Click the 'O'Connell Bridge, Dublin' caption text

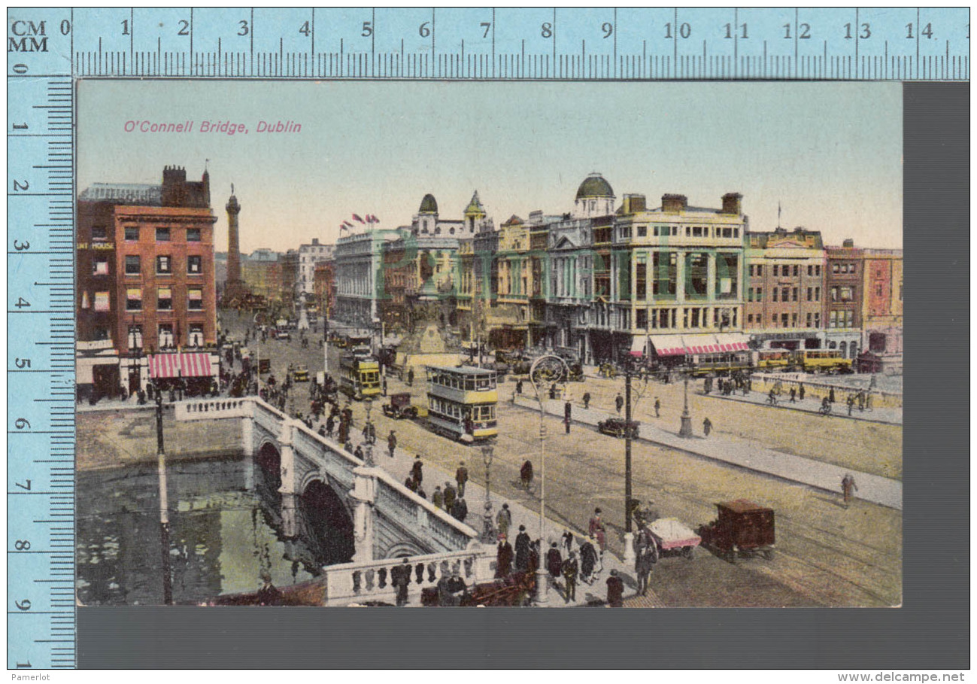pyautogui.click(x=213, y=126)
